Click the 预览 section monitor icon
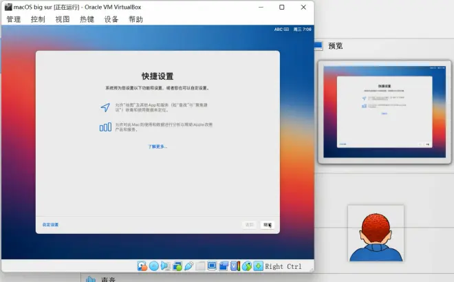 (318, 46)
